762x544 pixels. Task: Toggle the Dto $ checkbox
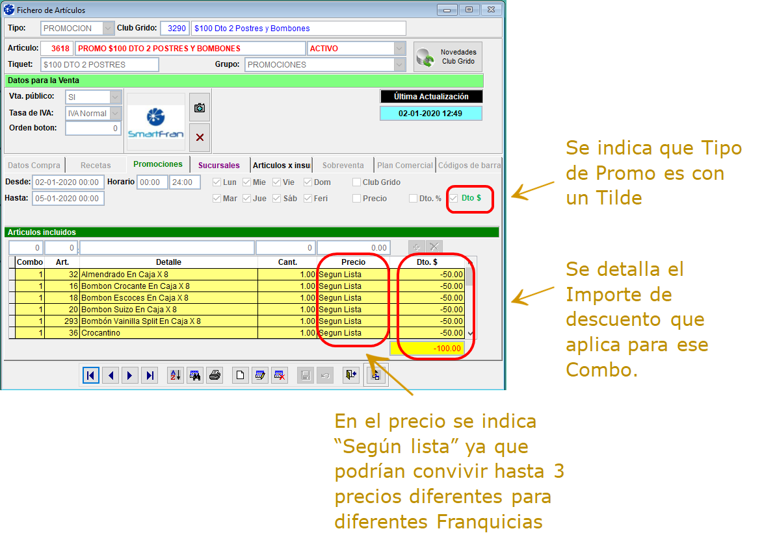[454, 198]
